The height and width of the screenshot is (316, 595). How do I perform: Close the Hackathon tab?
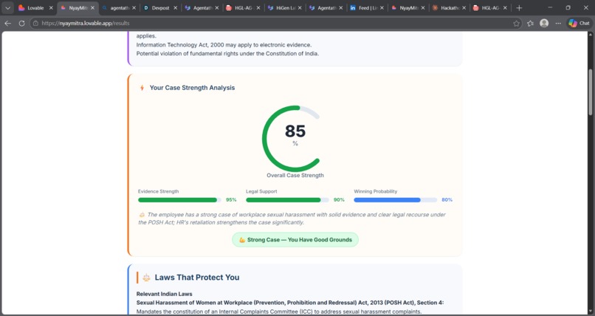point(464,7)
